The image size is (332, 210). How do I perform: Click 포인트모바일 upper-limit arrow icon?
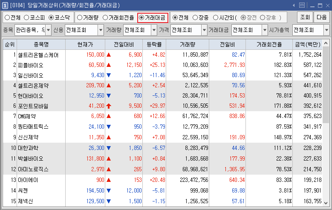[x=109, y=106]
